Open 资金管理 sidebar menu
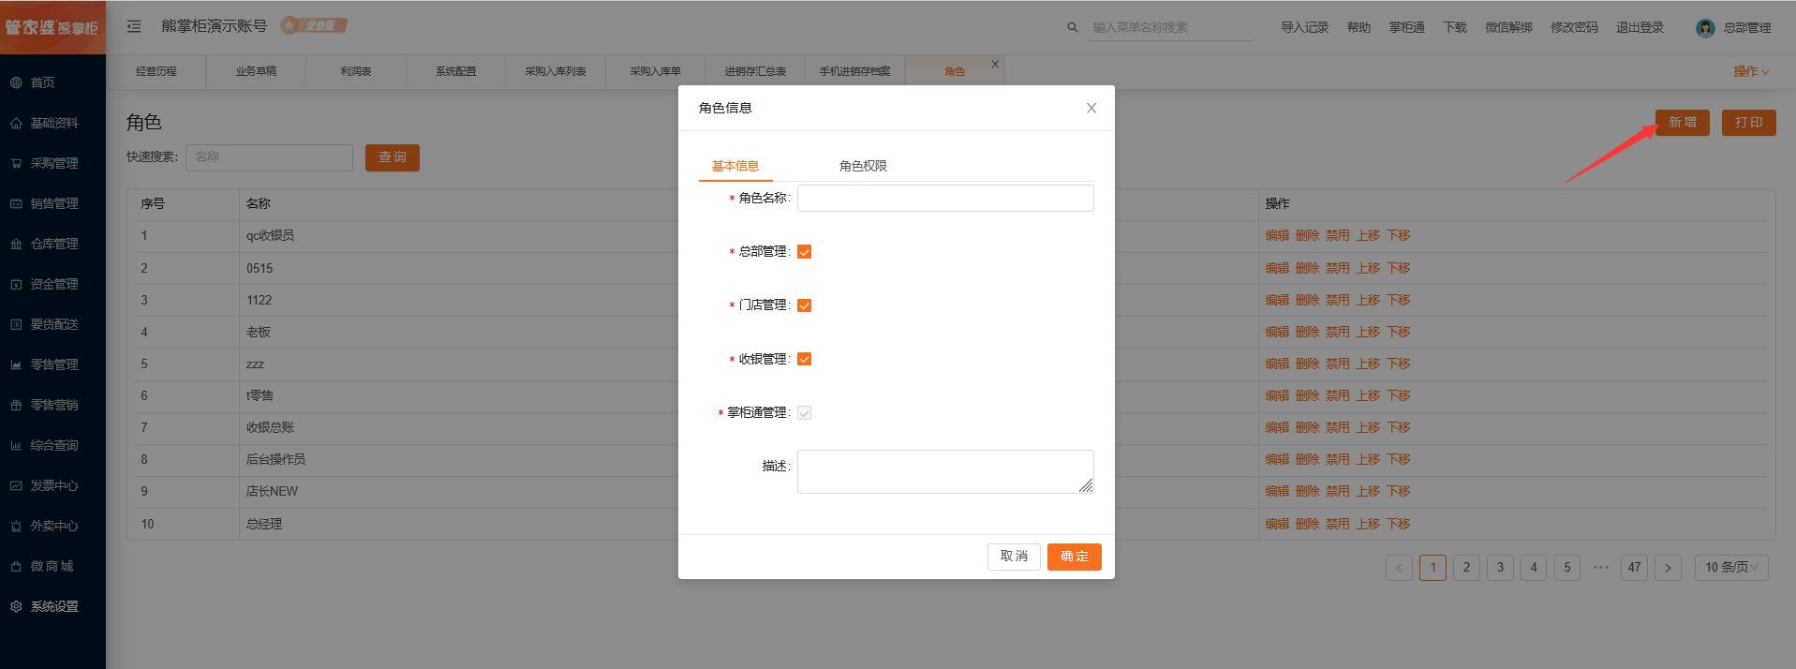 coord(52,284)
